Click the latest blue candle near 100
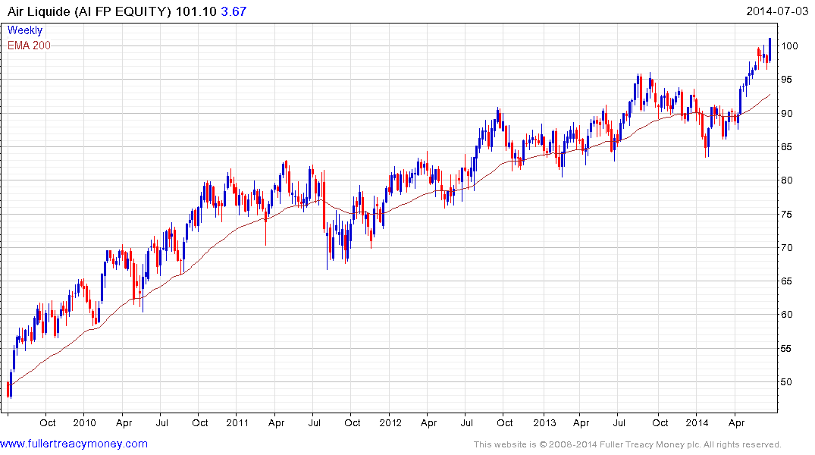Viewport: 815px width, 455px height. (770, 50)
